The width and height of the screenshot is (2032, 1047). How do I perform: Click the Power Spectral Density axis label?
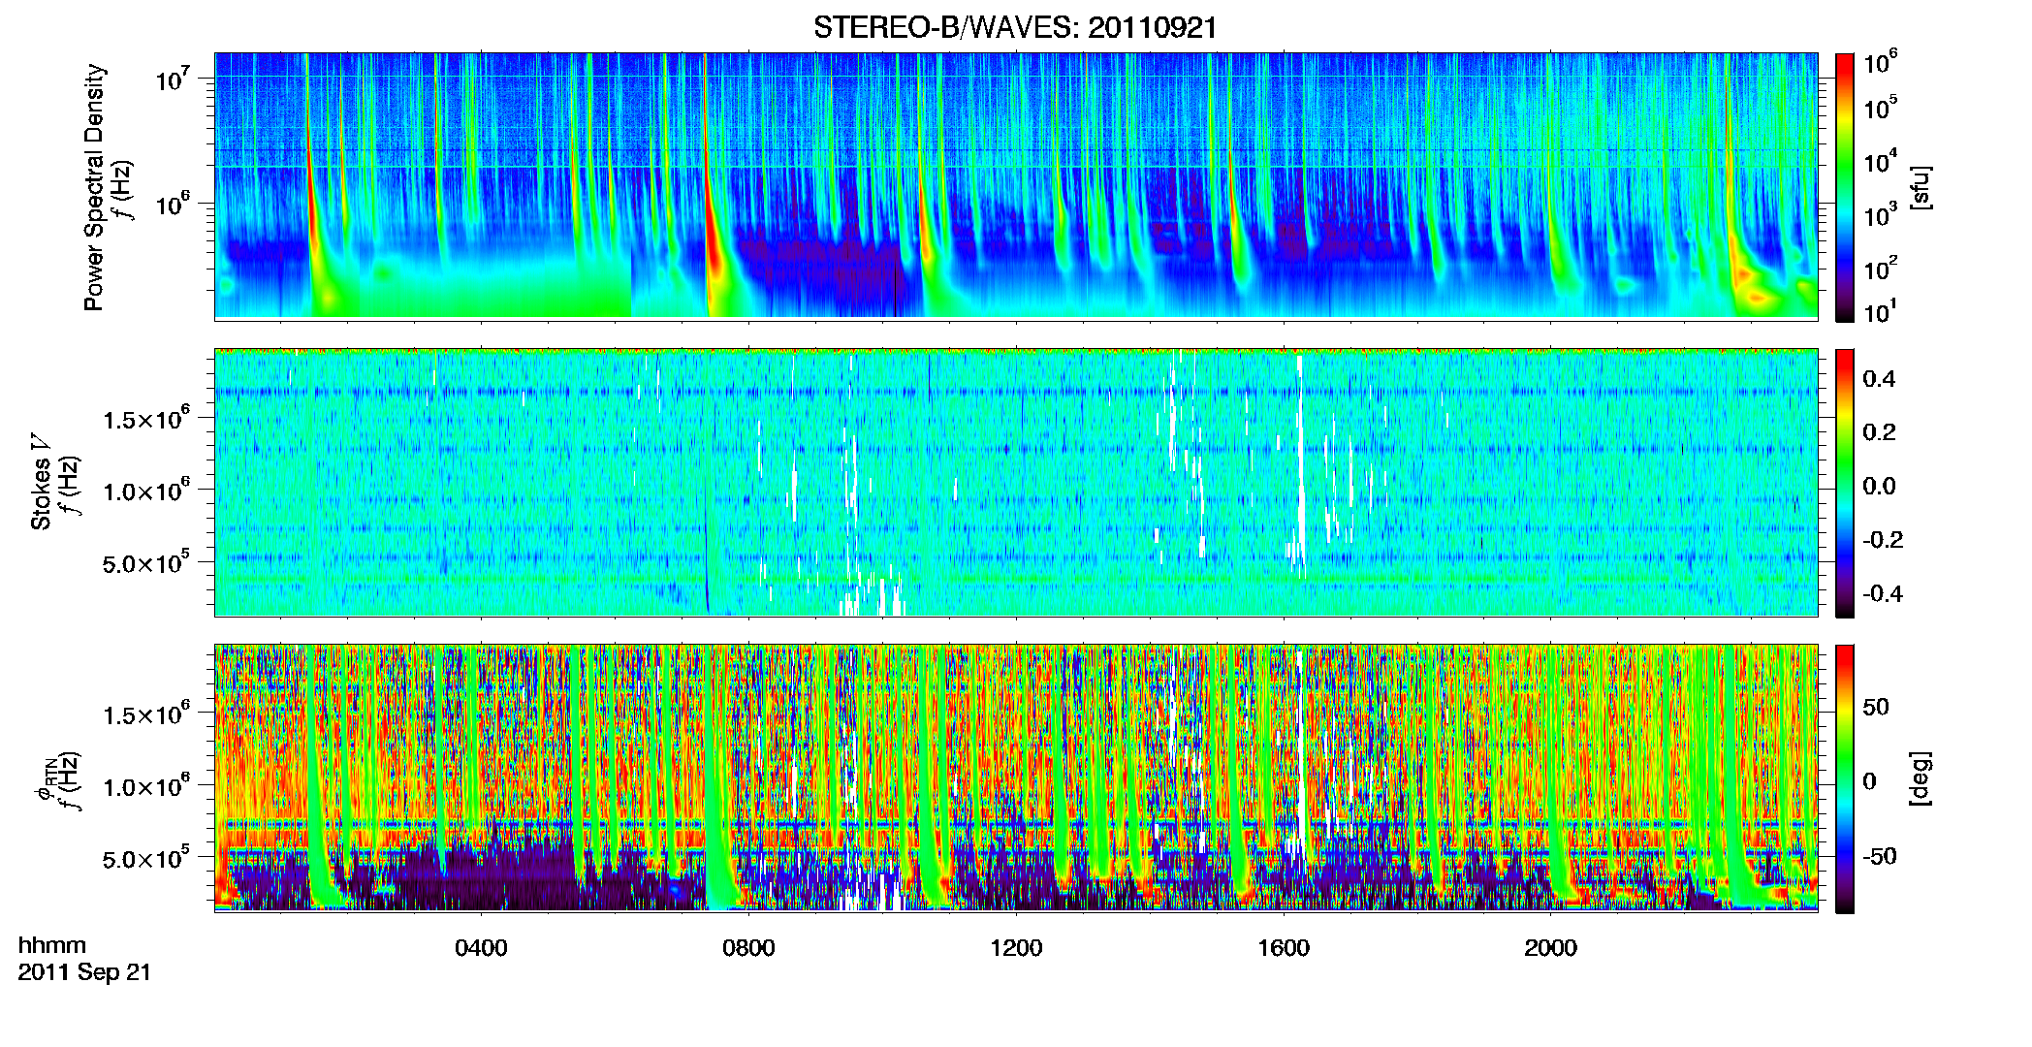pyautogui.click(x=94, y=187)
